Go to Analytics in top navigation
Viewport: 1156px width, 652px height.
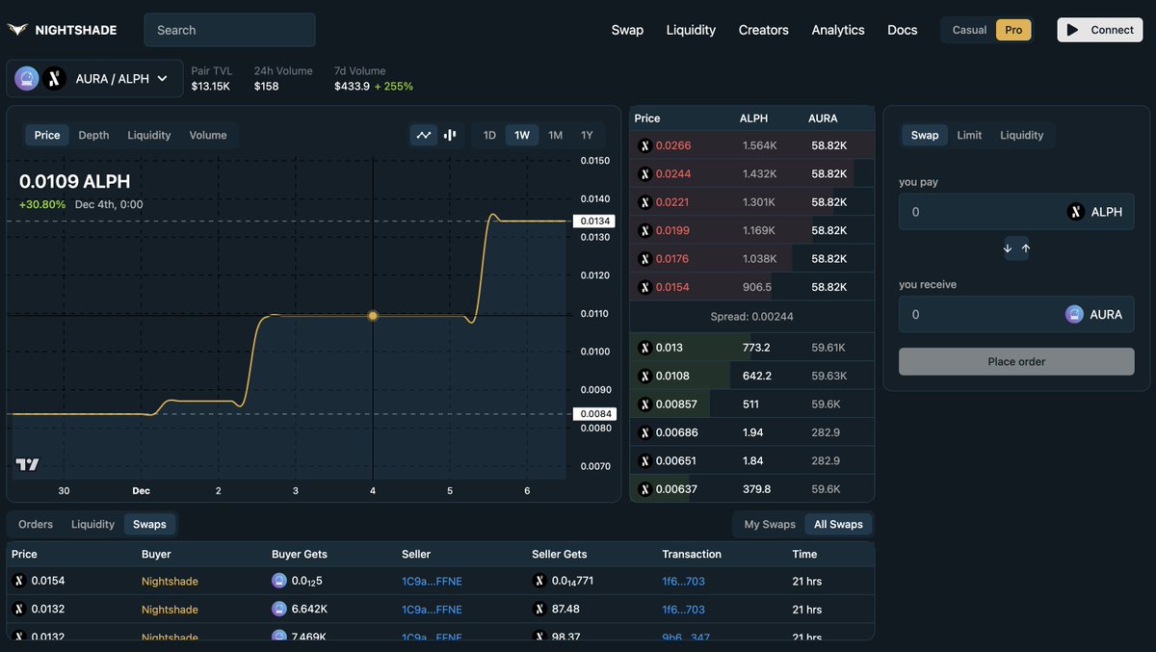[838, 30]
